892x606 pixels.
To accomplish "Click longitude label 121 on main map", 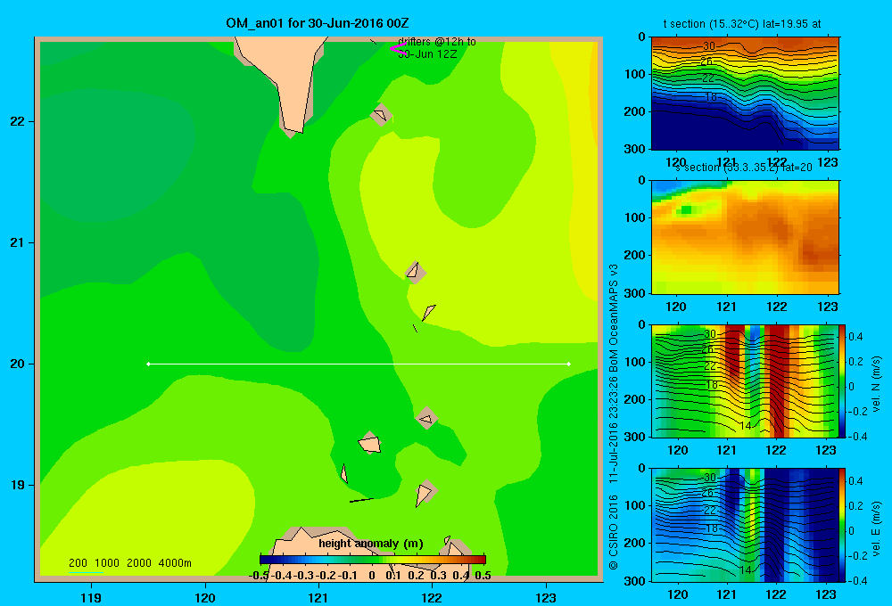I will 318,597.
